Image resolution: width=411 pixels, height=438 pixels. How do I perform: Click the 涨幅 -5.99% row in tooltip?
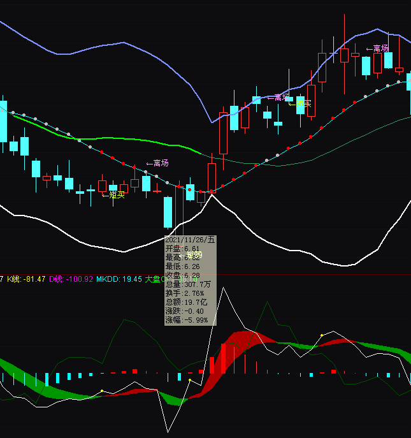[187, 320]
